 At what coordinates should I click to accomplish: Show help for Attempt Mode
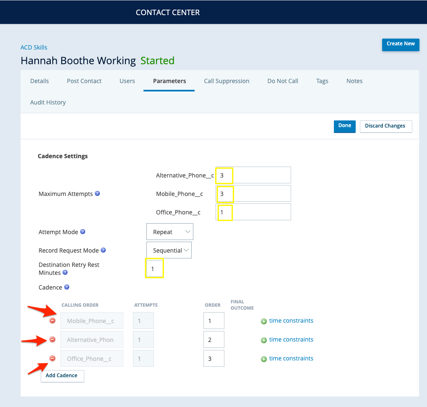tap(83, 232)
